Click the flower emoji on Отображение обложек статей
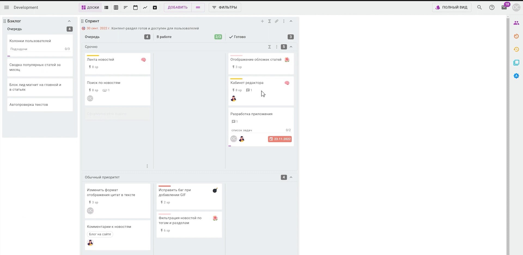The height and width of the screenshot is (255, 523). click(x=287, y=60)
